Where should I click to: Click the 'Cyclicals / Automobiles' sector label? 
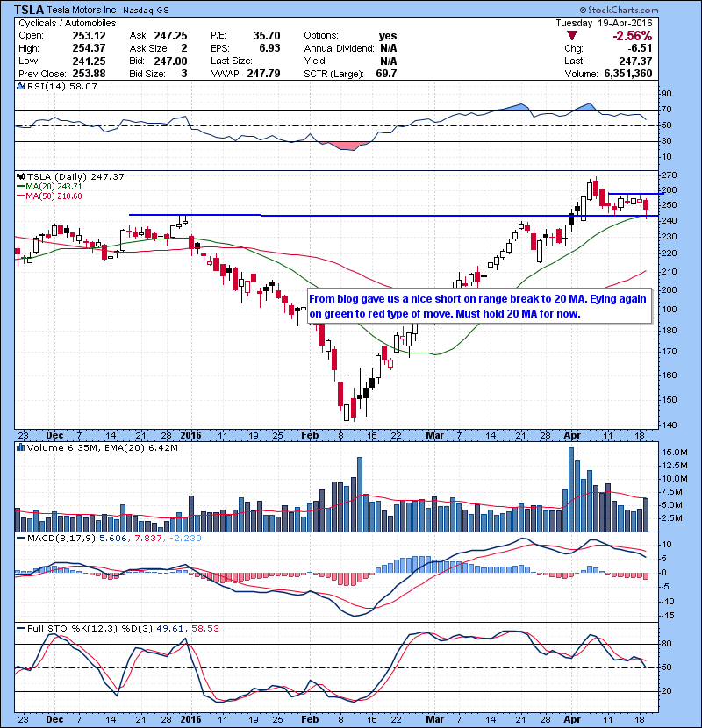pyautogui.click(x=68, y=23)
